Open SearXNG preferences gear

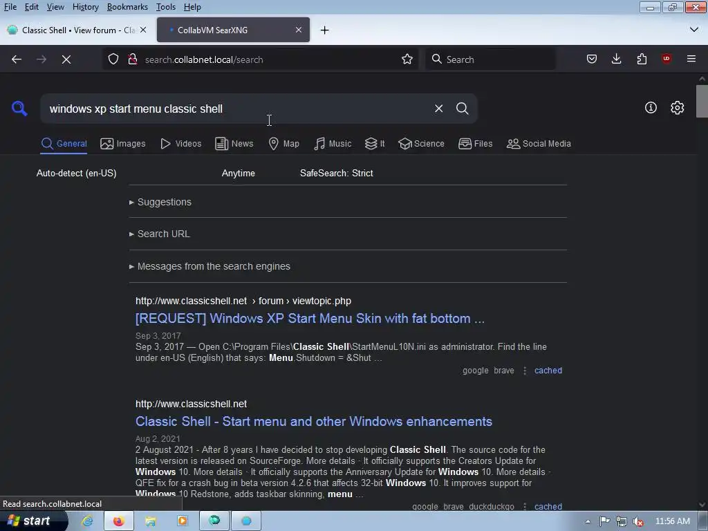[678, 107]
